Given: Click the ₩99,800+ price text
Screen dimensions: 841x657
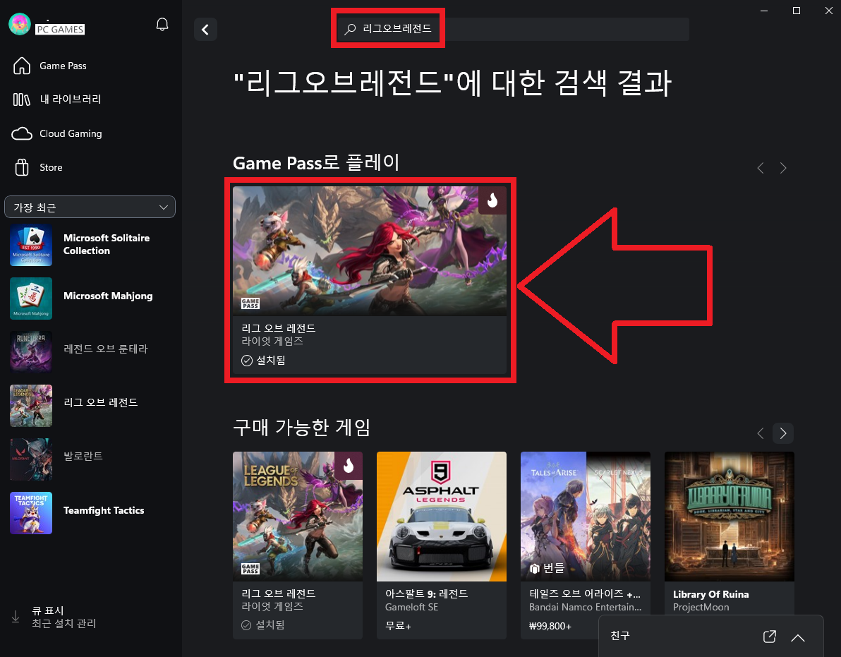Looking at the screenshot, I should click(x=550, y=626).
